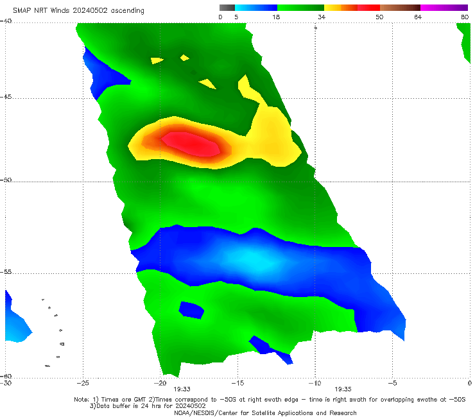Click the brown segment of the colorbar
The height and width of the screenshot is (417, 475).
(x=400, y=8)
